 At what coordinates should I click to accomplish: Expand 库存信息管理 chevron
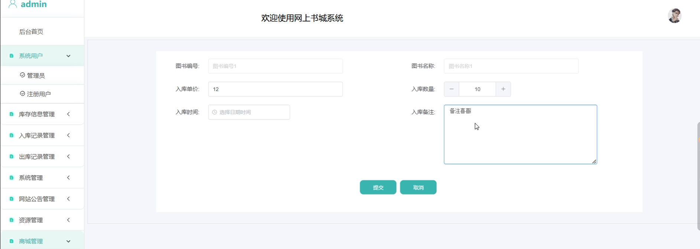click(68, 114)
